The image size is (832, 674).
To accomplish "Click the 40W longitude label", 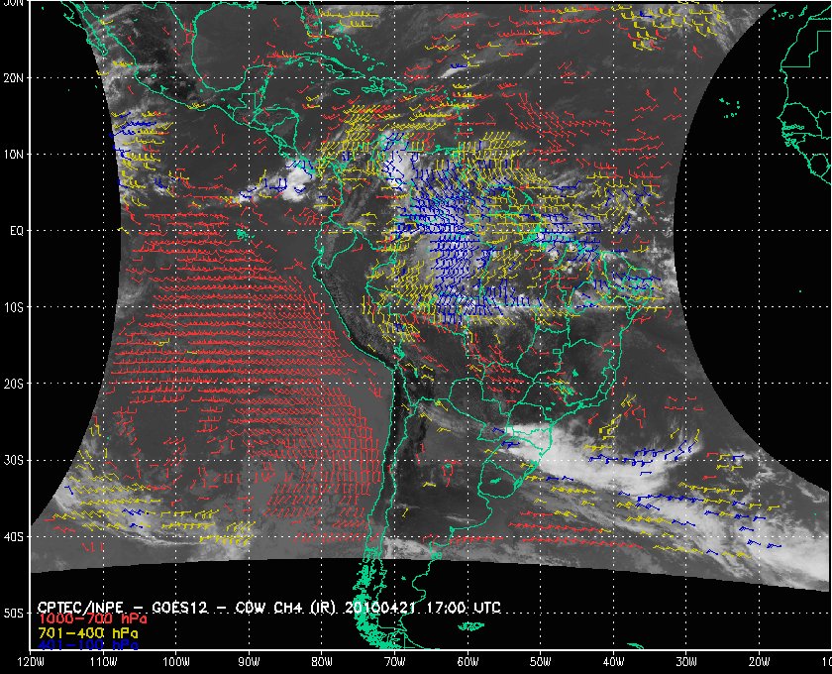I will tap(613, 661).
